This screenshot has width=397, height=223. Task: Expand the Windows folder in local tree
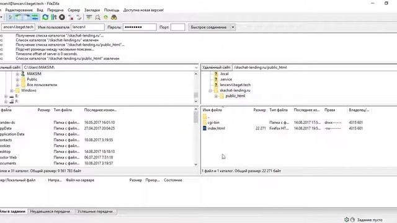coord(12,90)
